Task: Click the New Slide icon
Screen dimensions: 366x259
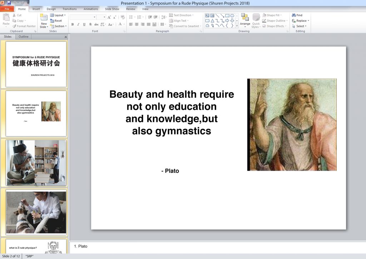Action: point(44,18)
